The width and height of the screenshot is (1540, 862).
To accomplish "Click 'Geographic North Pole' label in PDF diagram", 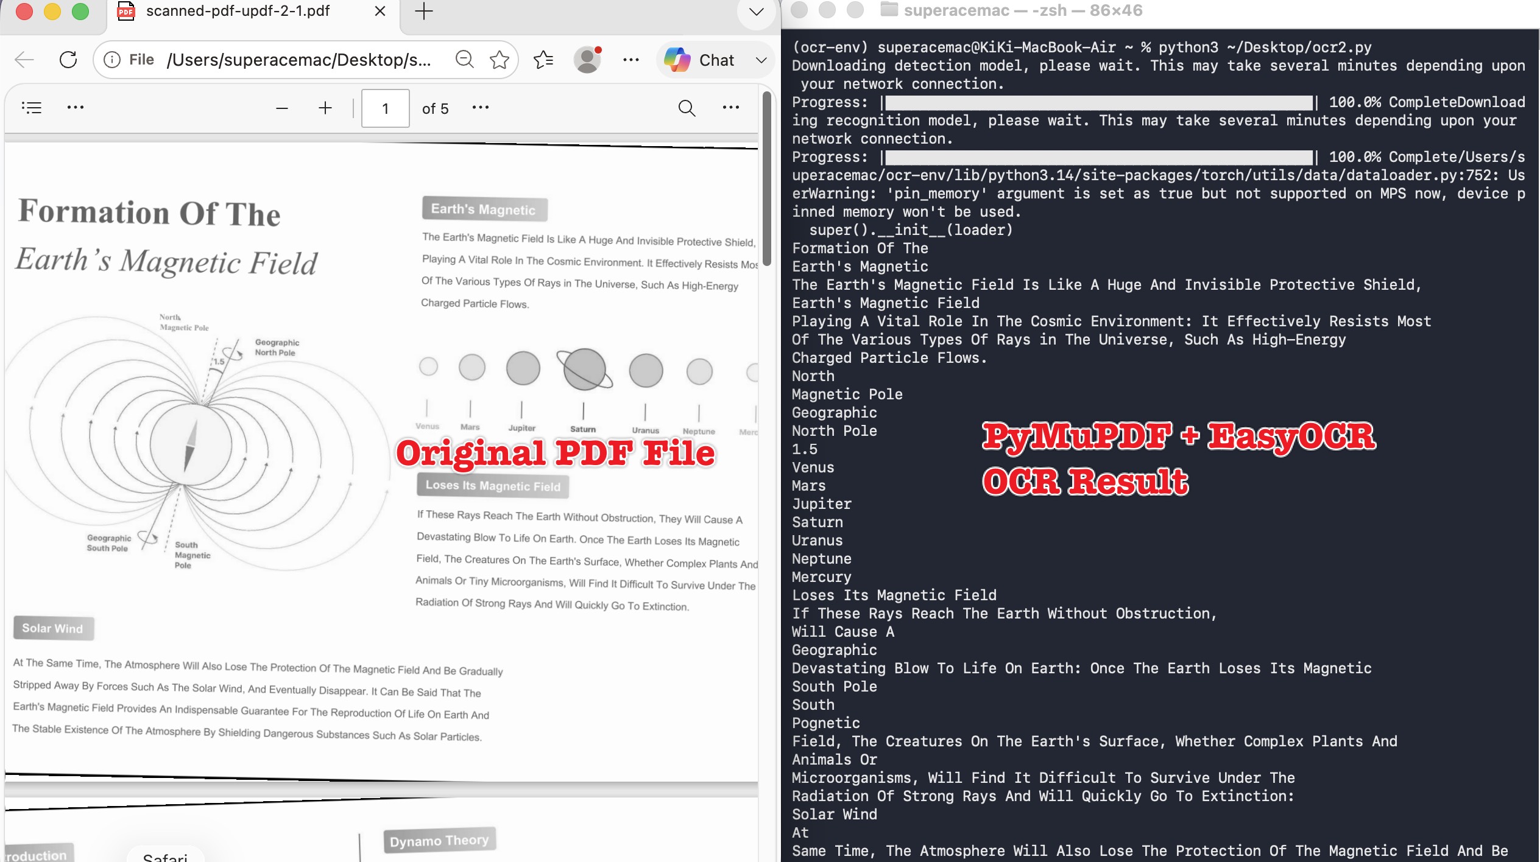I will point(277,348).
